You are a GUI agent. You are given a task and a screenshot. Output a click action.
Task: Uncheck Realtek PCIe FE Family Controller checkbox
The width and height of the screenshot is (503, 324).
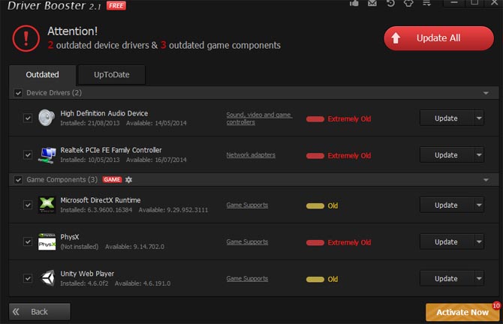tap(28, 154)
